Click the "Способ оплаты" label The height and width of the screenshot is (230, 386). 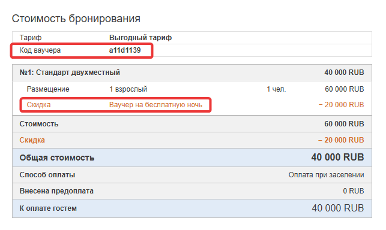coord(47,175)
